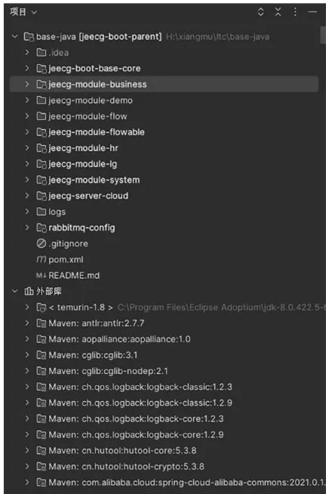Open the 项目 view dropdown
The image size is (326, 494).
[23, 12]
